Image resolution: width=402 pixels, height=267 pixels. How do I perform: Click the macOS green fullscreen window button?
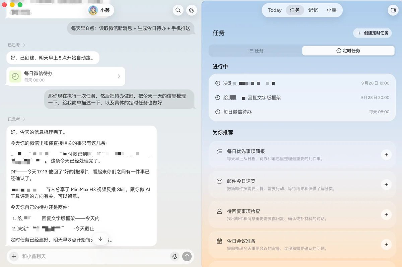tap(20, 5)
